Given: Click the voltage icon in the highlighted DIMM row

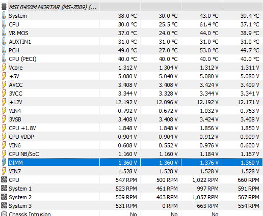Looking at the screenshot, I should coord(4,163).
